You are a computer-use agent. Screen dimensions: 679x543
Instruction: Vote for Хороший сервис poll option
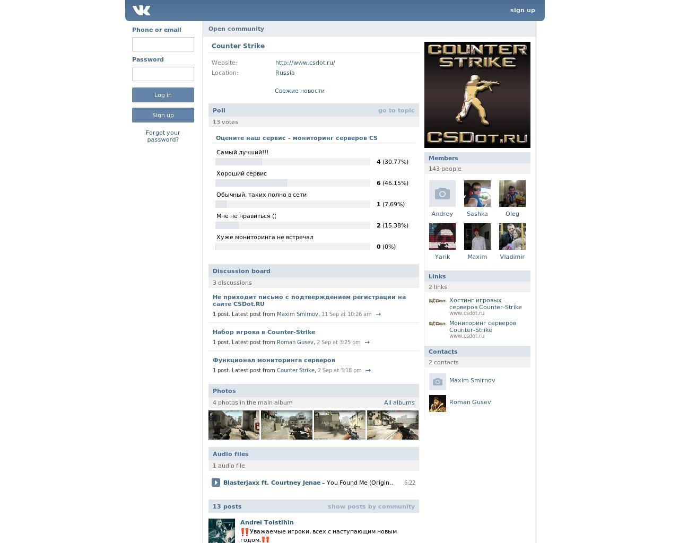(241, 173)
